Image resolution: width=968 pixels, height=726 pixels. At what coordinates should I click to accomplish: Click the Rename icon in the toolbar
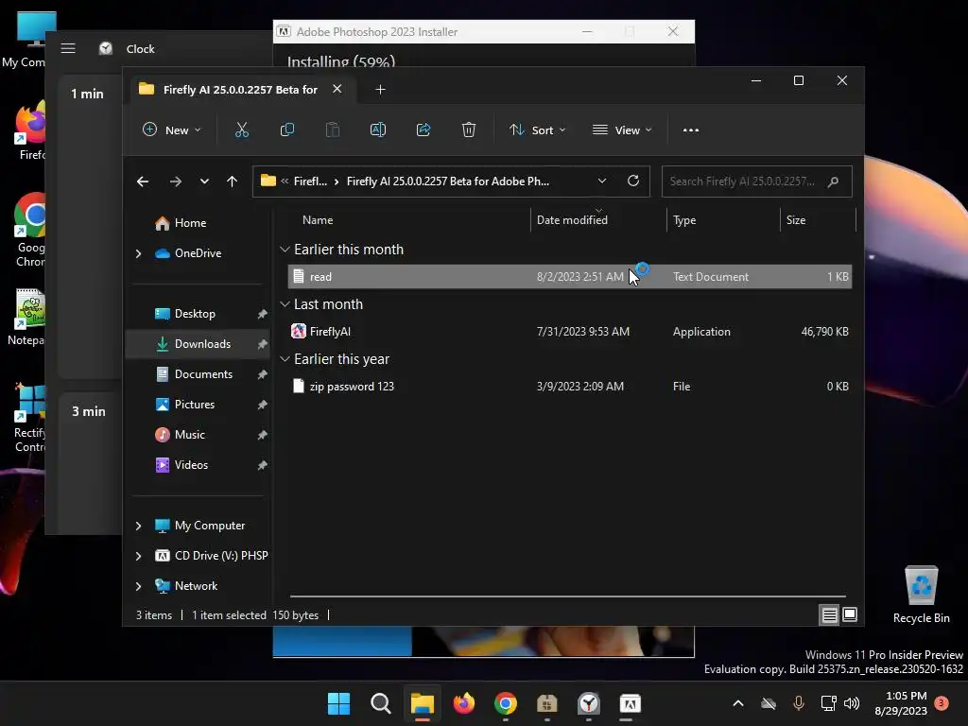[378, 130]
